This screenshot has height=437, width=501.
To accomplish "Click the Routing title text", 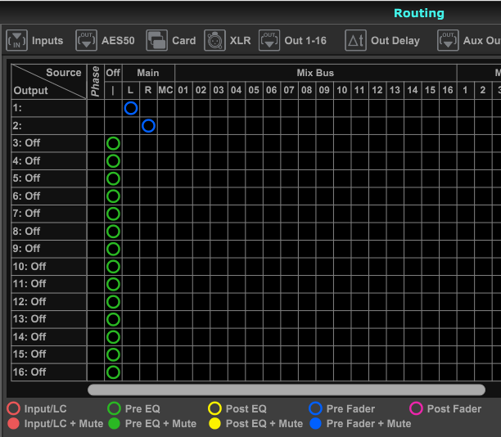I will [x=419, y=13].
